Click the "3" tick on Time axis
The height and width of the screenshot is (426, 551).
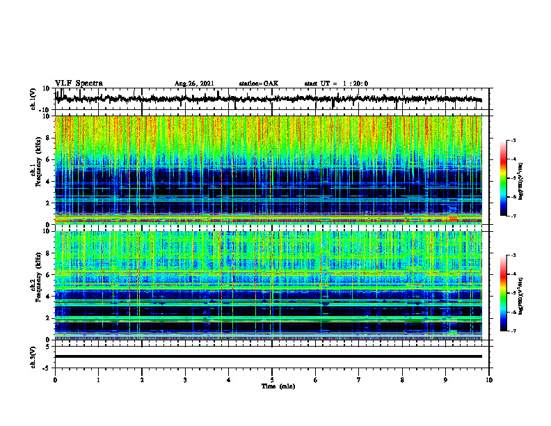click(185, 380)
